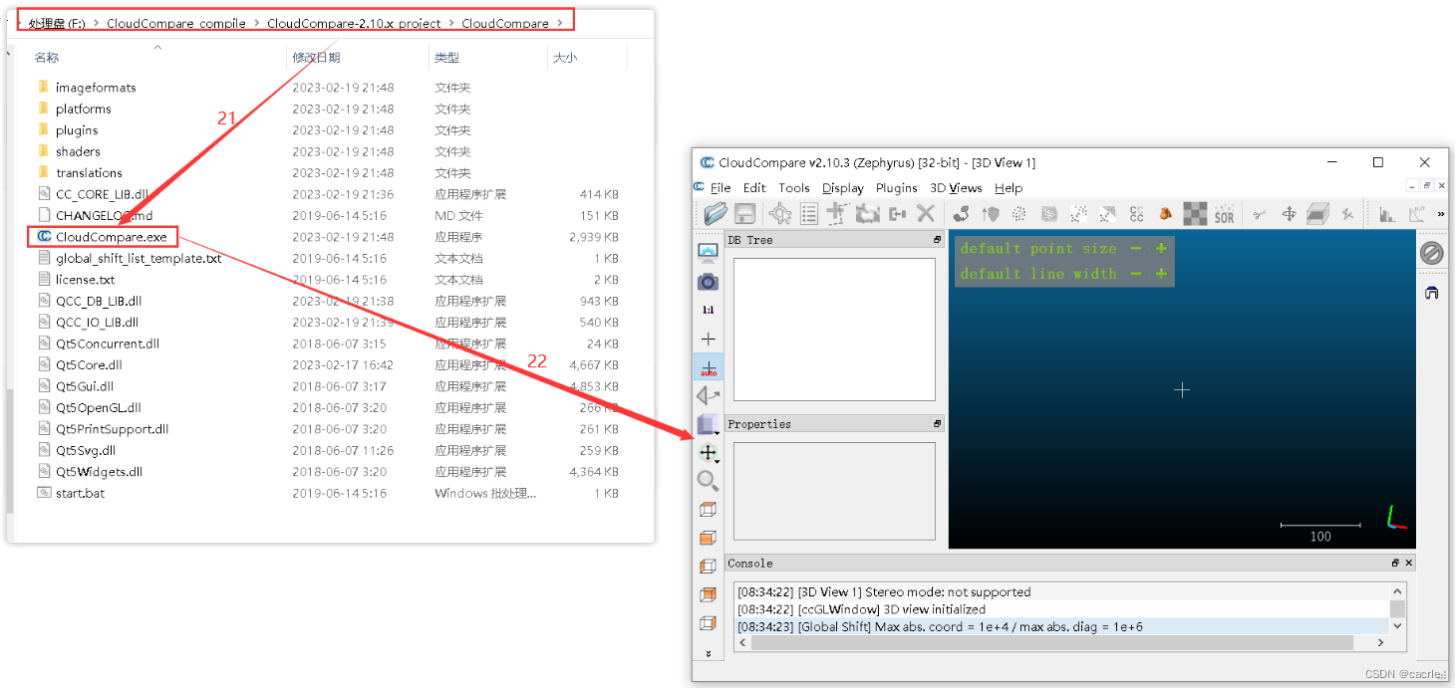Image resolution: width=1455 pixels, height=688 pixels.
Task: Click the Save toolbar icon in CloudCompare
Action: (743, 213)
